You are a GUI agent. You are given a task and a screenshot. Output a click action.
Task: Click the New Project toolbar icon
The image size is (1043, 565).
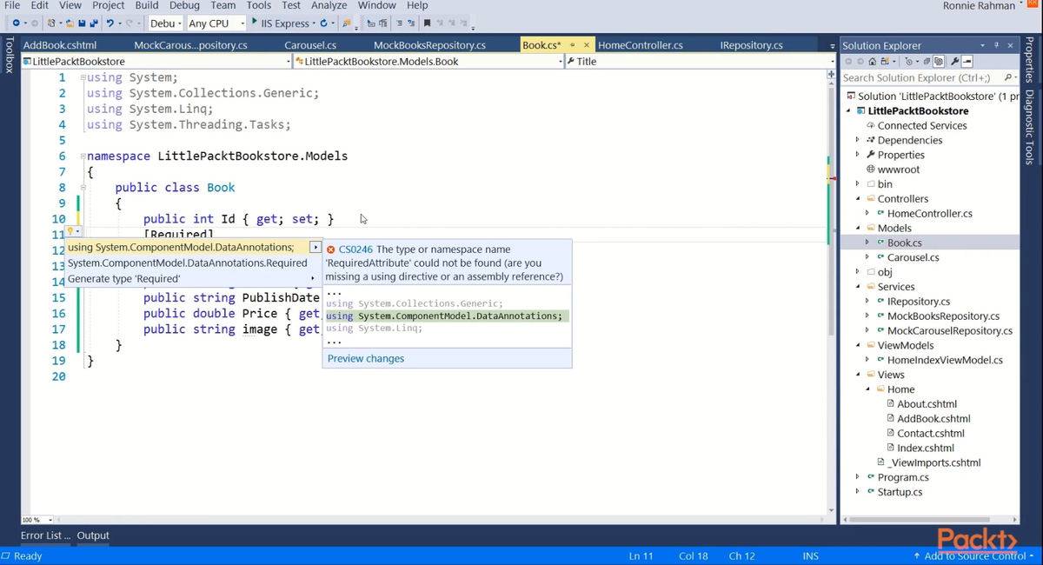pos(52,23)
